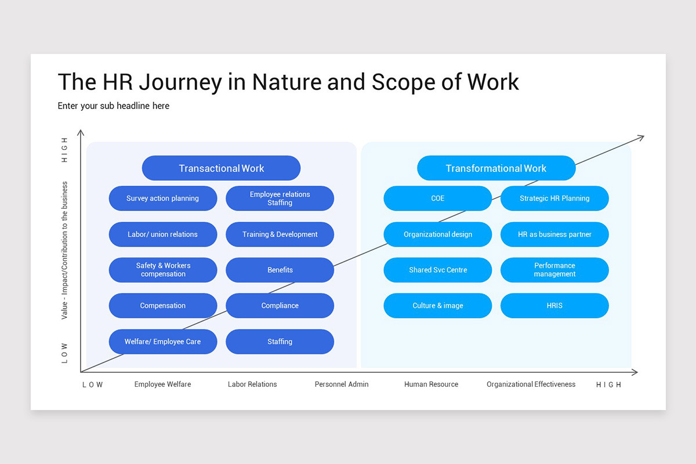
Task: Select the Organizational design item
Action: click(438, 234)
